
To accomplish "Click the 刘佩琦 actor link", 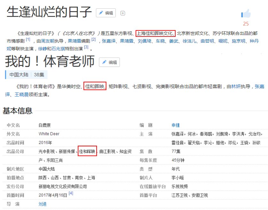I will click(145, 41).
